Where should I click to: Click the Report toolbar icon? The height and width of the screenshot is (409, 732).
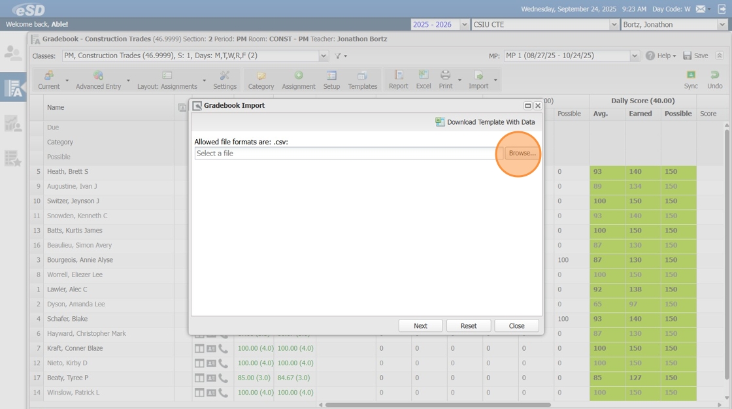tap(398, 80)
